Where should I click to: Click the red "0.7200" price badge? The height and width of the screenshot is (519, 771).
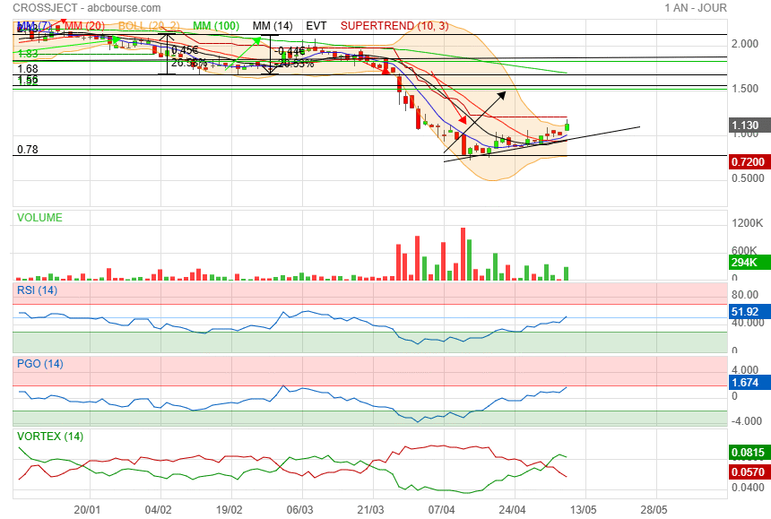(748, 161)
